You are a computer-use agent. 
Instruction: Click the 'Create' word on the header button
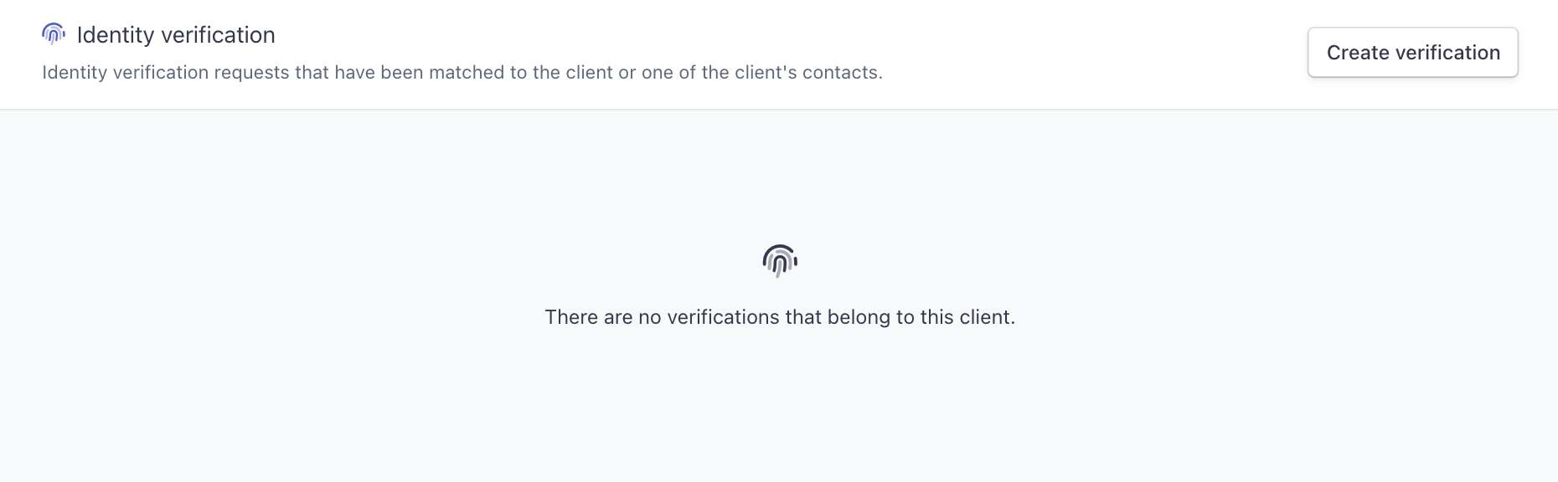coord(1358,53)
